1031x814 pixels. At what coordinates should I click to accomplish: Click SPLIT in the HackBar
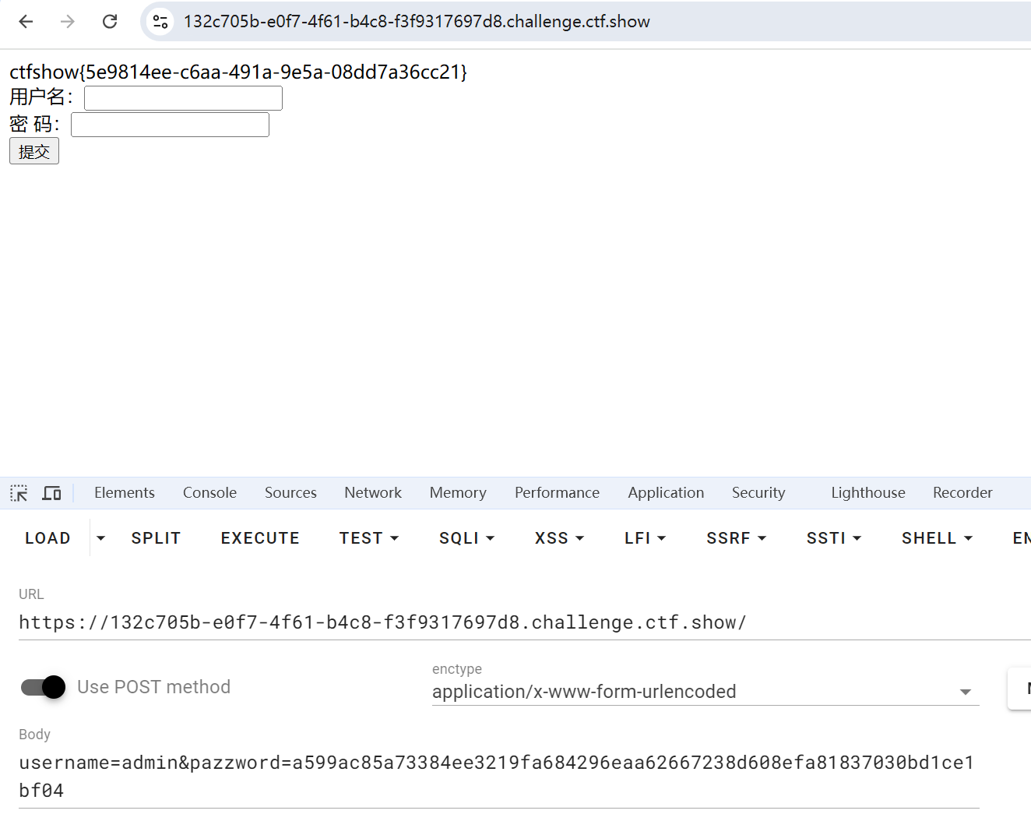pos(155,537)
